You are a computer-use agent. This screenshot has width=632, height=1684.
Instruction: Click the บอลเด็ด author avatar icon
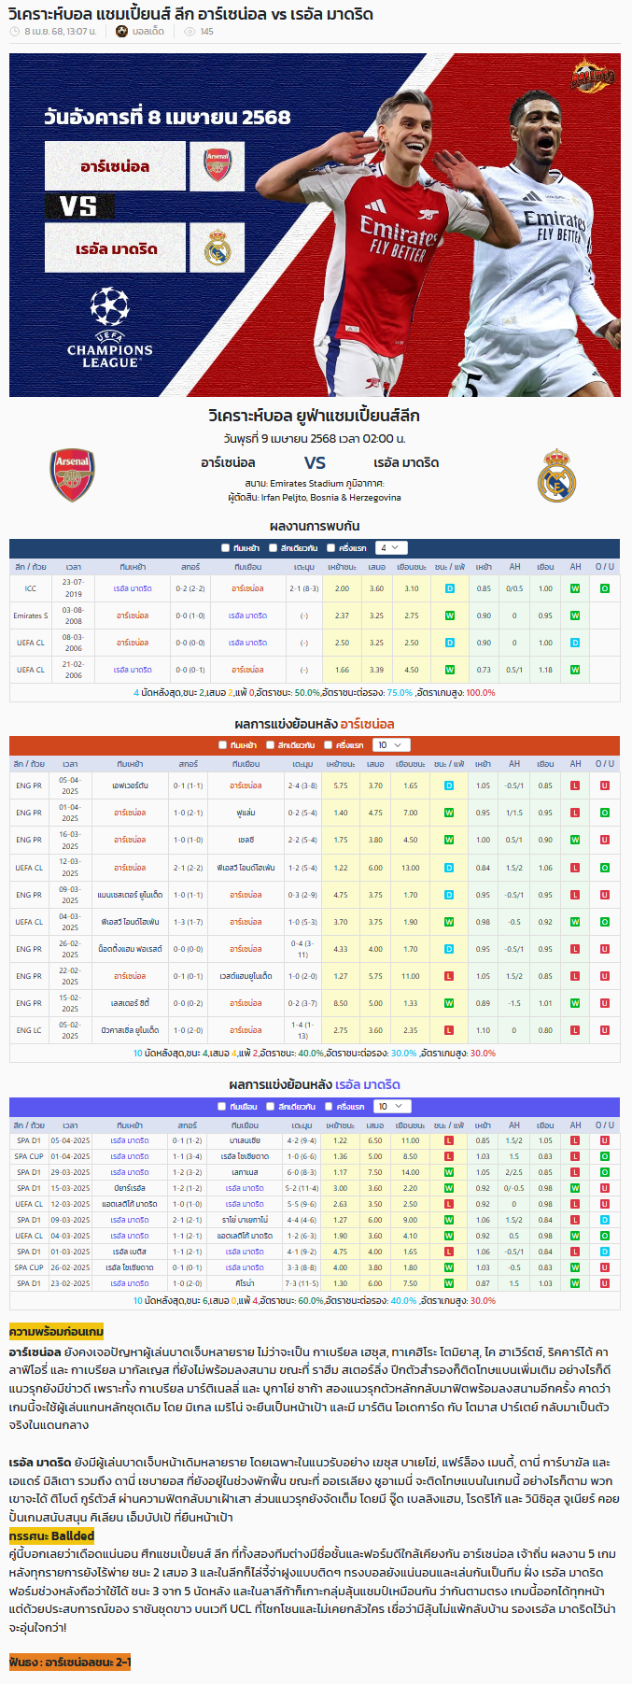click(122, 32)
